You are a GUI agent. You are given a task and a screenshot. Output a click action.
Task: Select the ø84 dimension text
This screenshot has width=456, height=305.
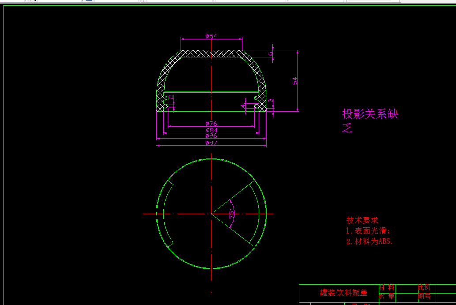[211, 130]
